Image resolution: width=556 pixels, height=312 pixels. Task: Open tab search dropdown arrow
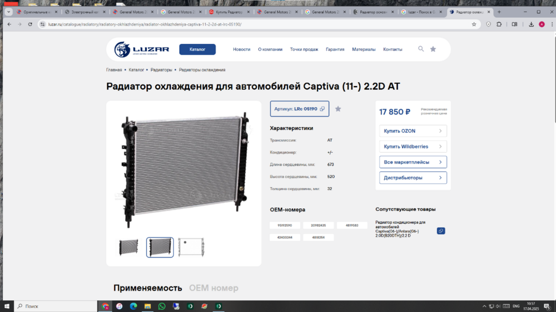point(8,12)
